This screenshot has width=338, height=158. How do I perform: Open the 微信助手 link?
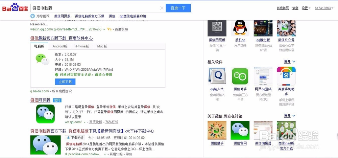click(240, 89)
